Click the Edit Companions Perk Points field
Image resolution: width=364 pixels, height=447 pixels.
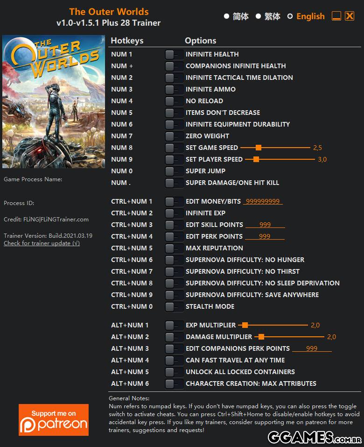311,349
